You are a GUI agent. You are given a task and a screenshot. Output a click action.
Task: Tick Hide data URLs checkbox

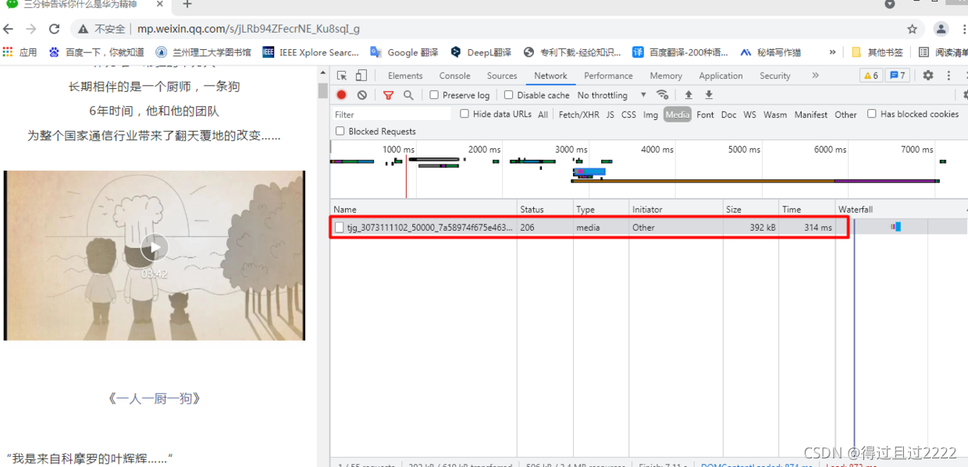(x=464, y=114)
